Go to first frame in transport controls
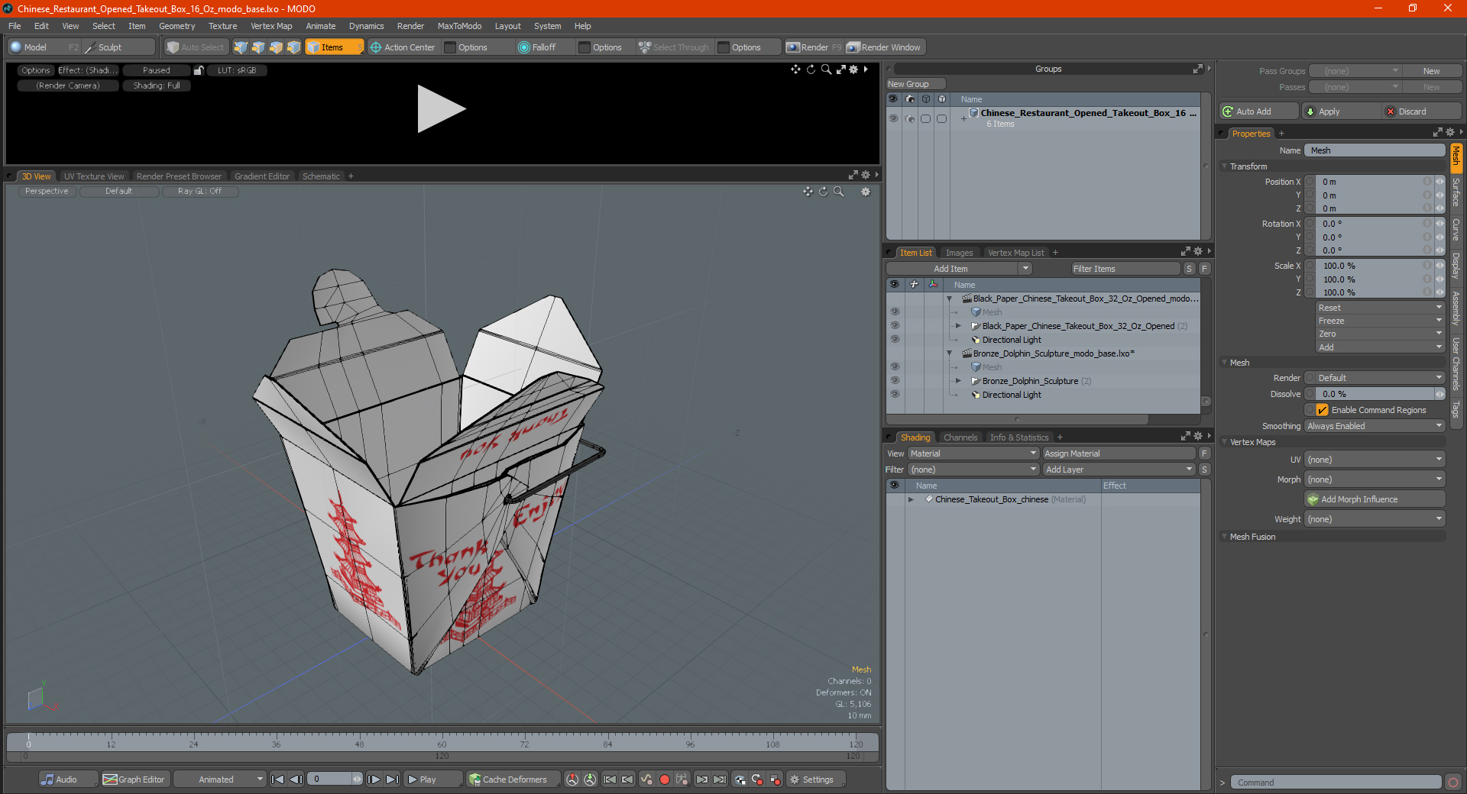 278,779
